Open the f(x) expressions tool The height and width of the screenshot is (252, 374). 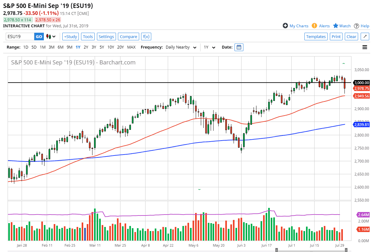146,36
